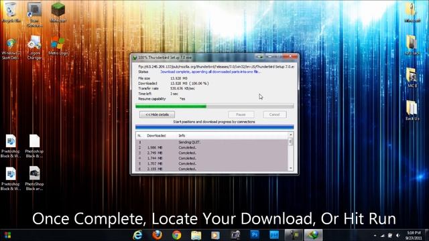Select connection row with 1.986 MB

(x=212, y=147)
